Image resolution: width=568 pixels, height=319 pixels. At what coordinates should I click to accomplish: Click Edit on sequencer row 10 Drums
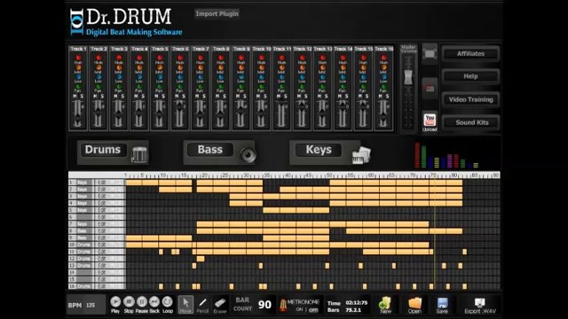(x=102, y=245)
